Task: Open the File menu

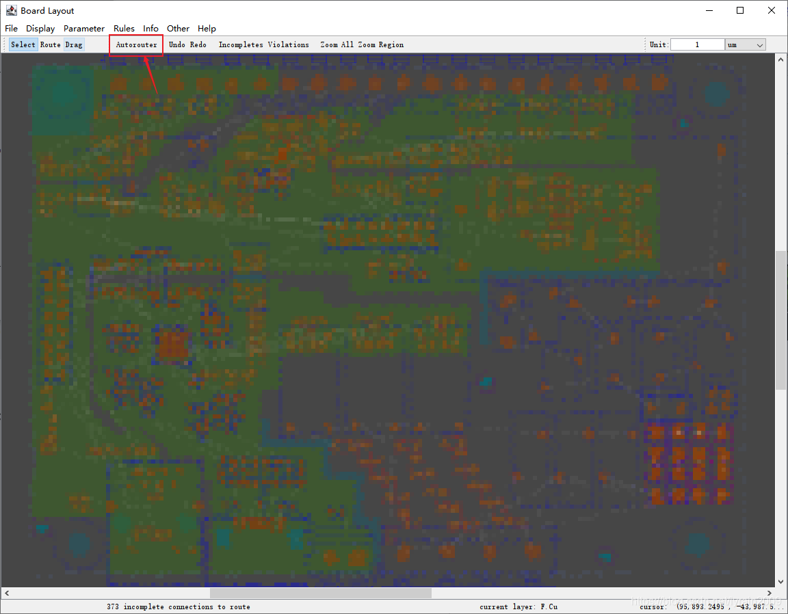Action: (x=11, y=29)
